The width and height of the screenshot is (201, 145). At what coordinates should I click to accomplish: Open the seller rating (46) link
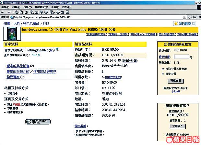tap(52, 50)
